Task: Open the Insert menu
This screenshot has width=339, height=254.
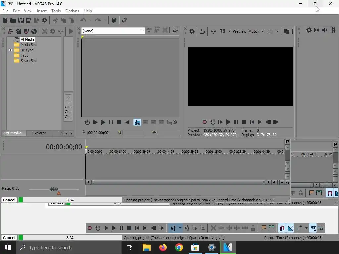Action: pyautogui.click(x=42, y=11)
